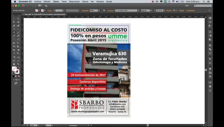Click the Fill color swatch in toolbox
The image size is (224, 127).
coord(14,69)
